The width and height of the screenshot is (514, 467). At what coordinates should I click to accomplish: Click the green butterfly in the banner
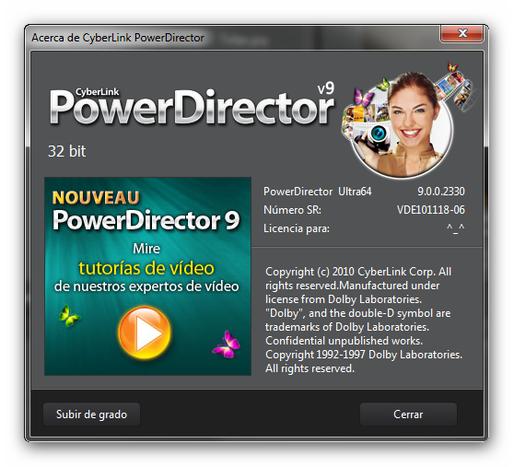pyautogui.click(x=68, y=315)
